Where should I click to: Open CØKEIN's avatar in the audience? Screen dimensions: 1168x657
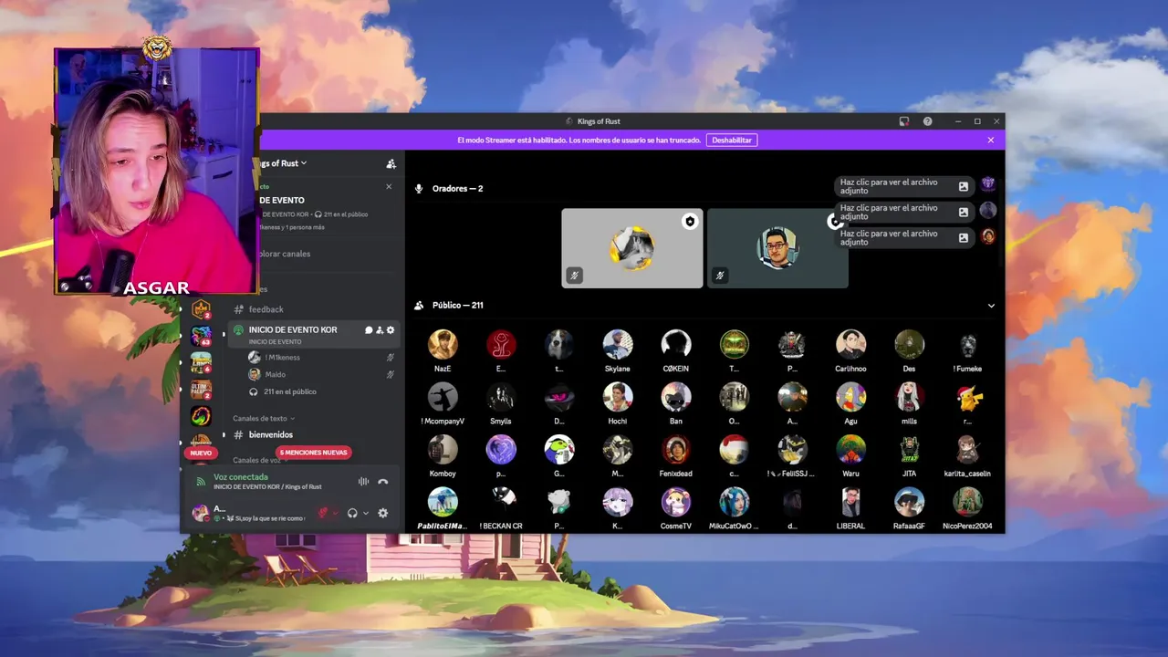[x=676, y=344]
